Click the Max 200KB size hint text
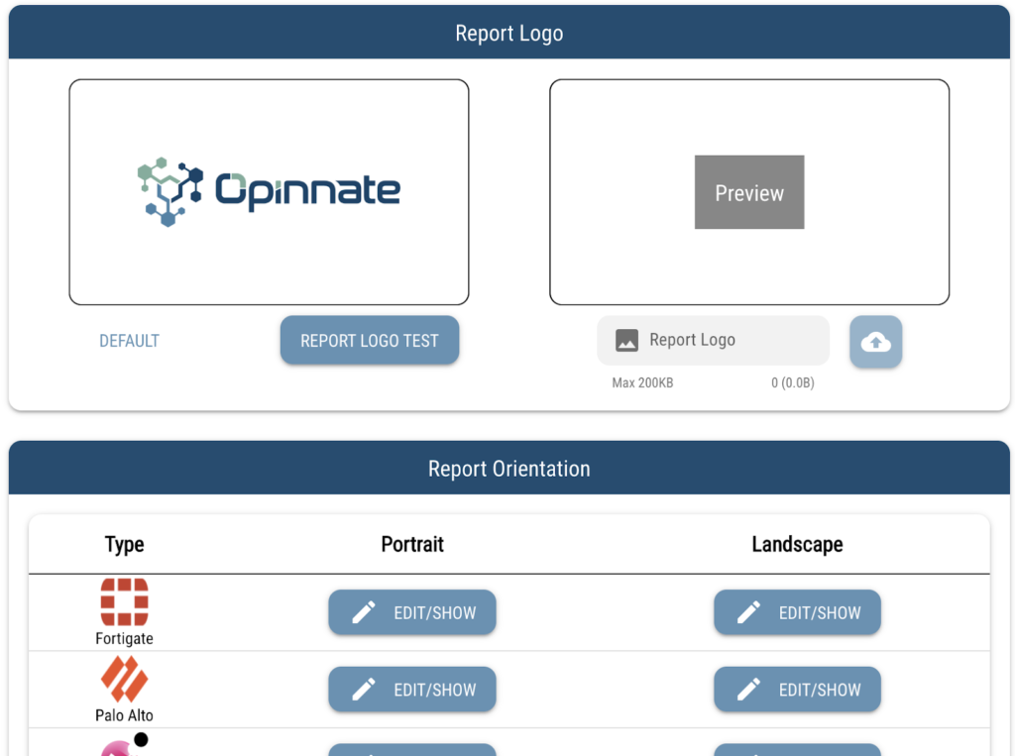 click(642, 382)
